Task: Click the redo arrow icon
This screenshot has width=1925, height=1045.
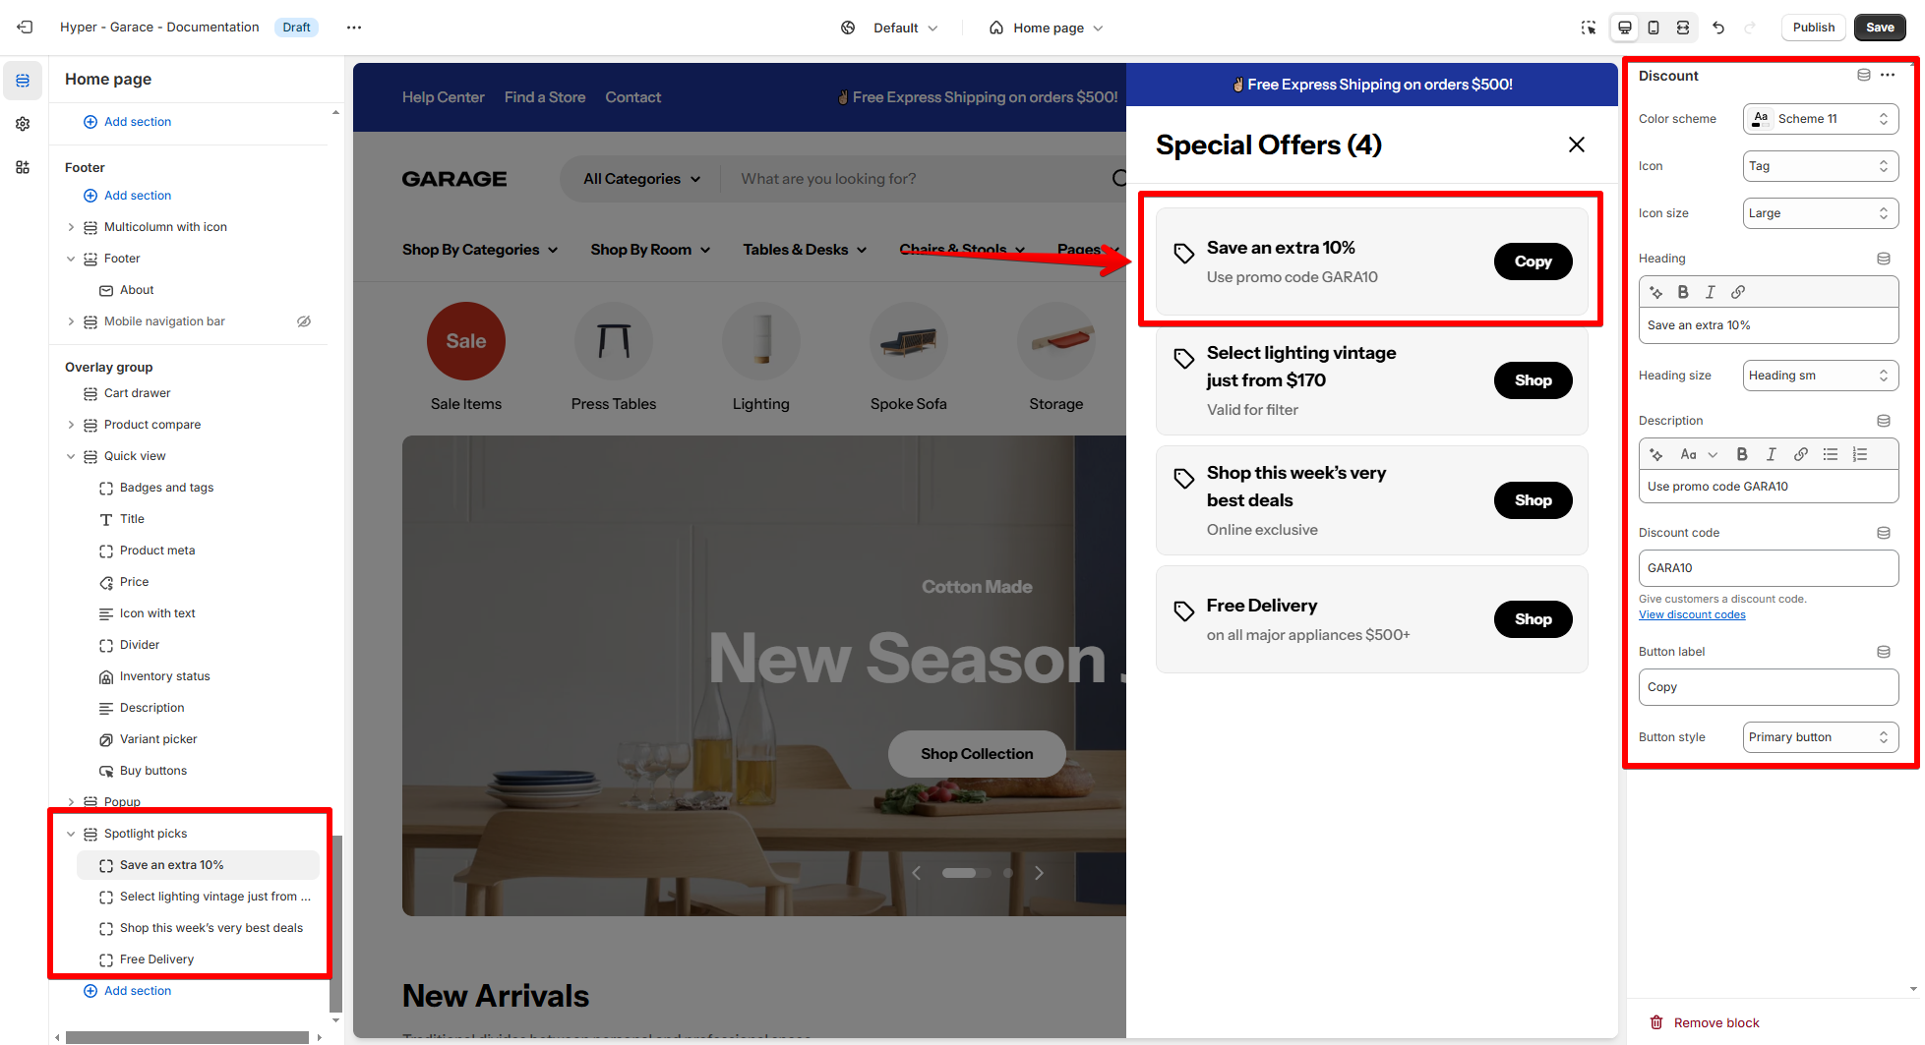Action: pyautogui.click(x=1750, y=28)
